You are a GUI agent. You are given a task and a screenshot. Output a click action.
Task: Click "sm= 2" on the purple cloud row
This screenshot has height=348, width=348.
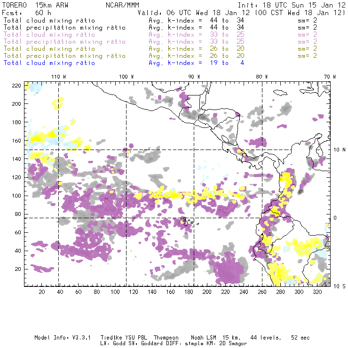coord(307,35)
